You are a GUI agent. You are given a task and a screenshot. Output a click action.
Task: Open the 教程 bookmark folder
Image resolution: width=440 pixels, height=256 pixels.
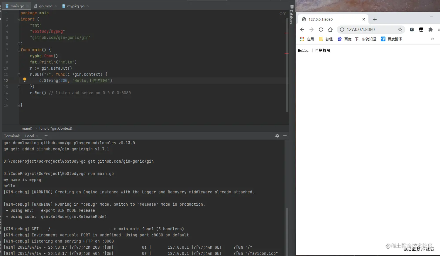click(x=326, y=39)
